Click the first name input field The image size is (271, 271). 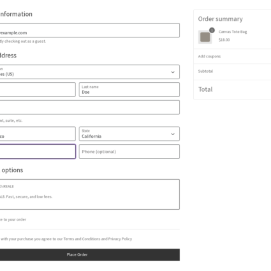[38, 90]
